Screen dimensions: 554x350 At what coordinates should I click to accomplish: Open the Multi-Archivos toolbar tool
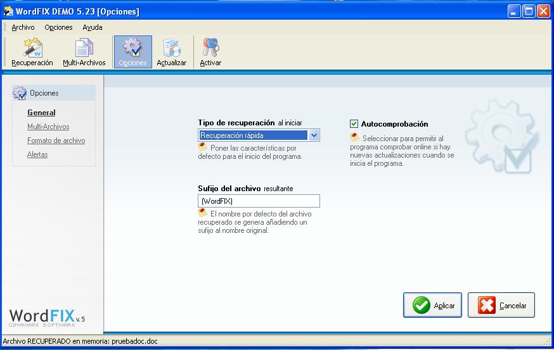[84, 53]
